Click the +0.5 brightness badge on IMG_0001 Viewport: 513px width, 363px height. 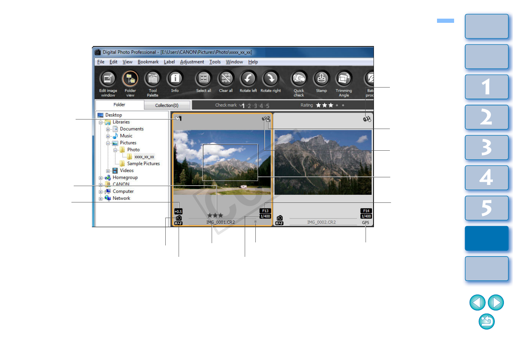tap(178, 211)
